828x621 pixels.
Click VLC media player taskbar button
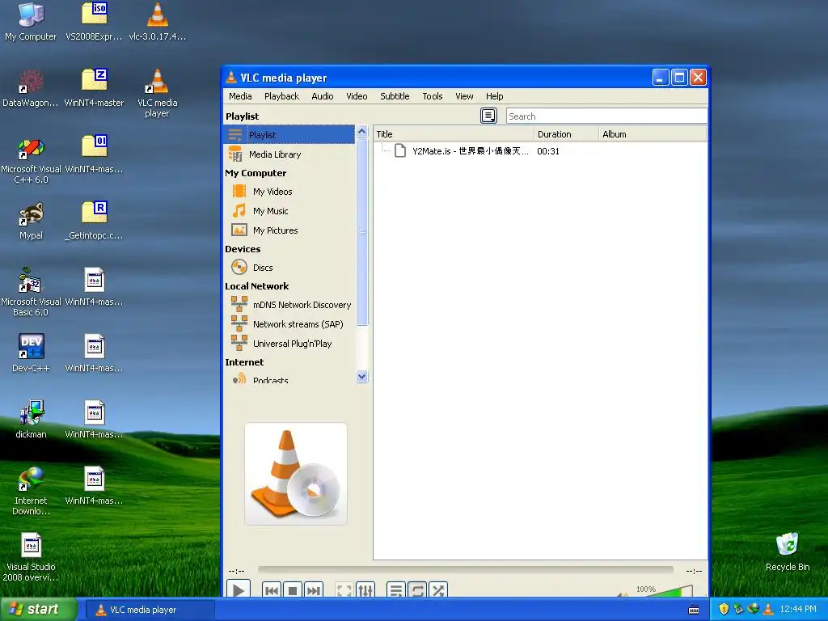tap(150, 610)
